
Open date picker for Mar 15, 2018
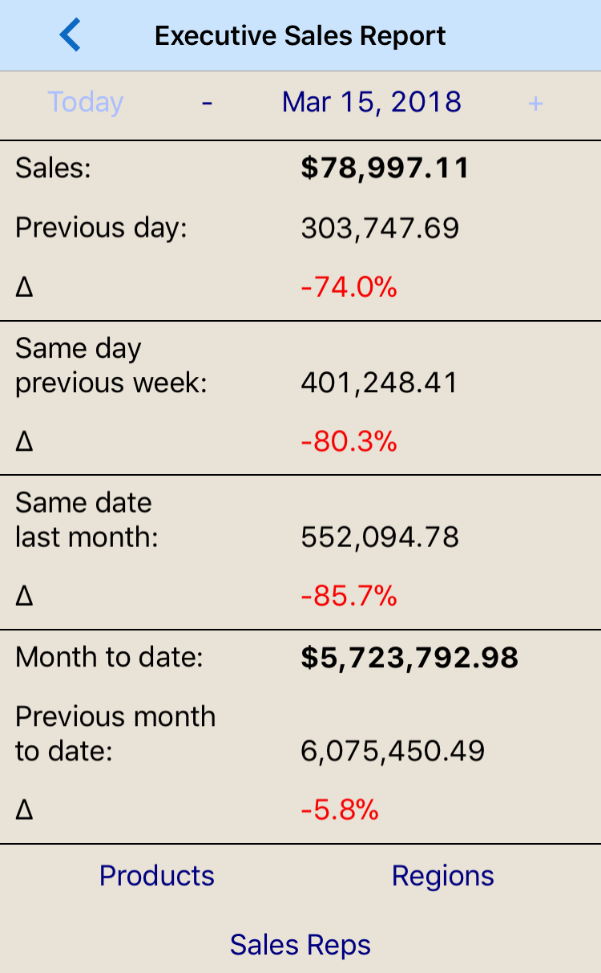point(372,103)
